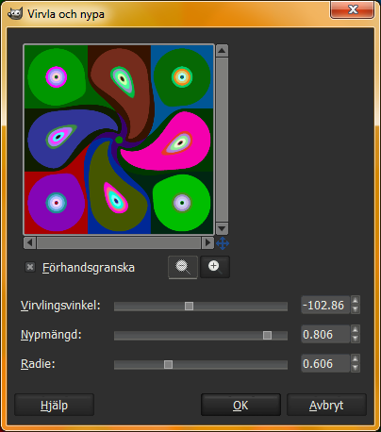Click the Virvlingsvinkel slider handle
The image size is (381, 432).
click(189, 306)
